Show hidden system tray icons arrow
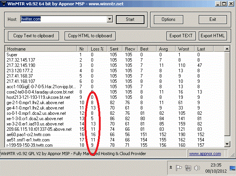236x176 pixels. 171,167
